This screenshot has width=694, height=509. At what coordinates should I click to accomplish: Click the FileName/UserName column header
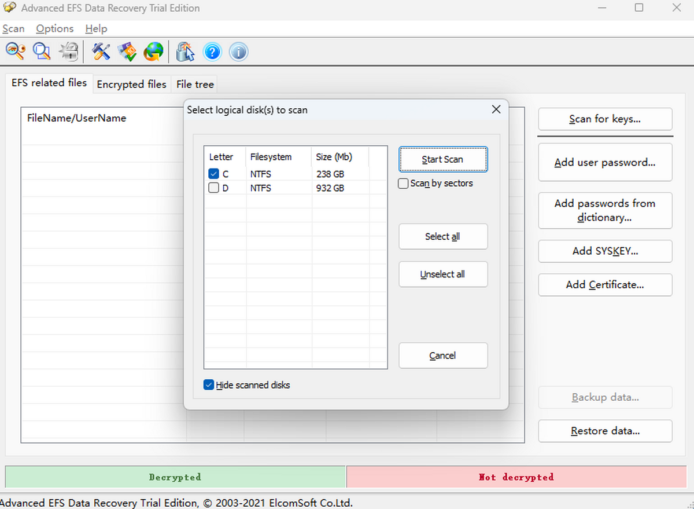click(x=76, y=118)
